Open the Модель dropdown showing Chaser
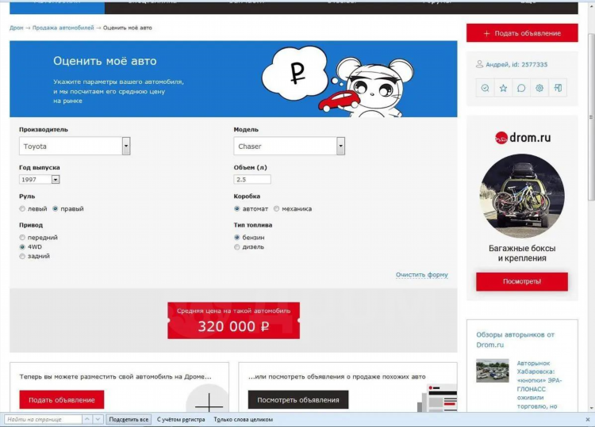595x427 pixels. click(x=289, y=146)
